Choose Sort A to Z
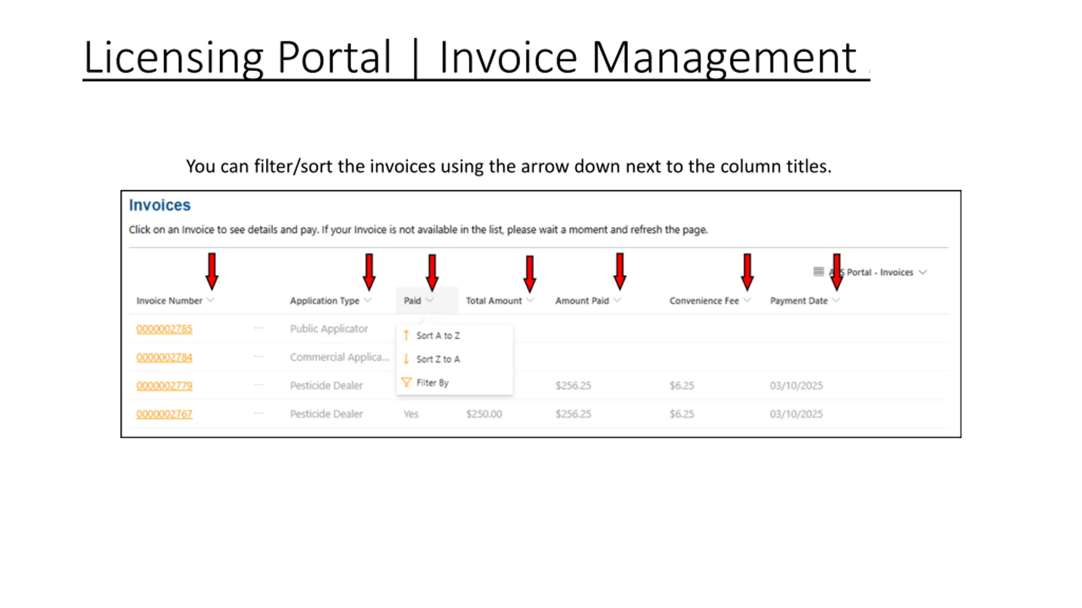This screenshot has width=1082, height=608. pyautogui.click(x=438, y=336)
